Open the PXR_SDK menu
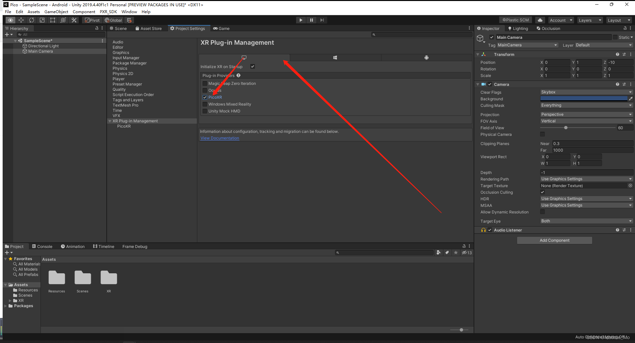635x343 pixels. (x=108, y=12)
